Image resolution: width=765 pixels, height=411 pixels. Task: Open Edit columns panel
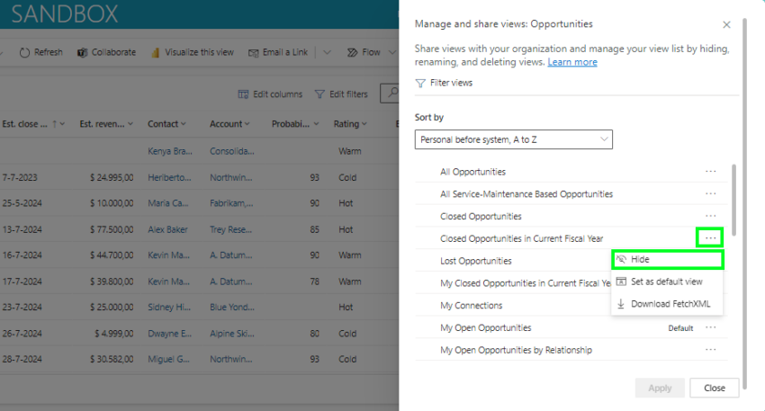tap(270, 94)
